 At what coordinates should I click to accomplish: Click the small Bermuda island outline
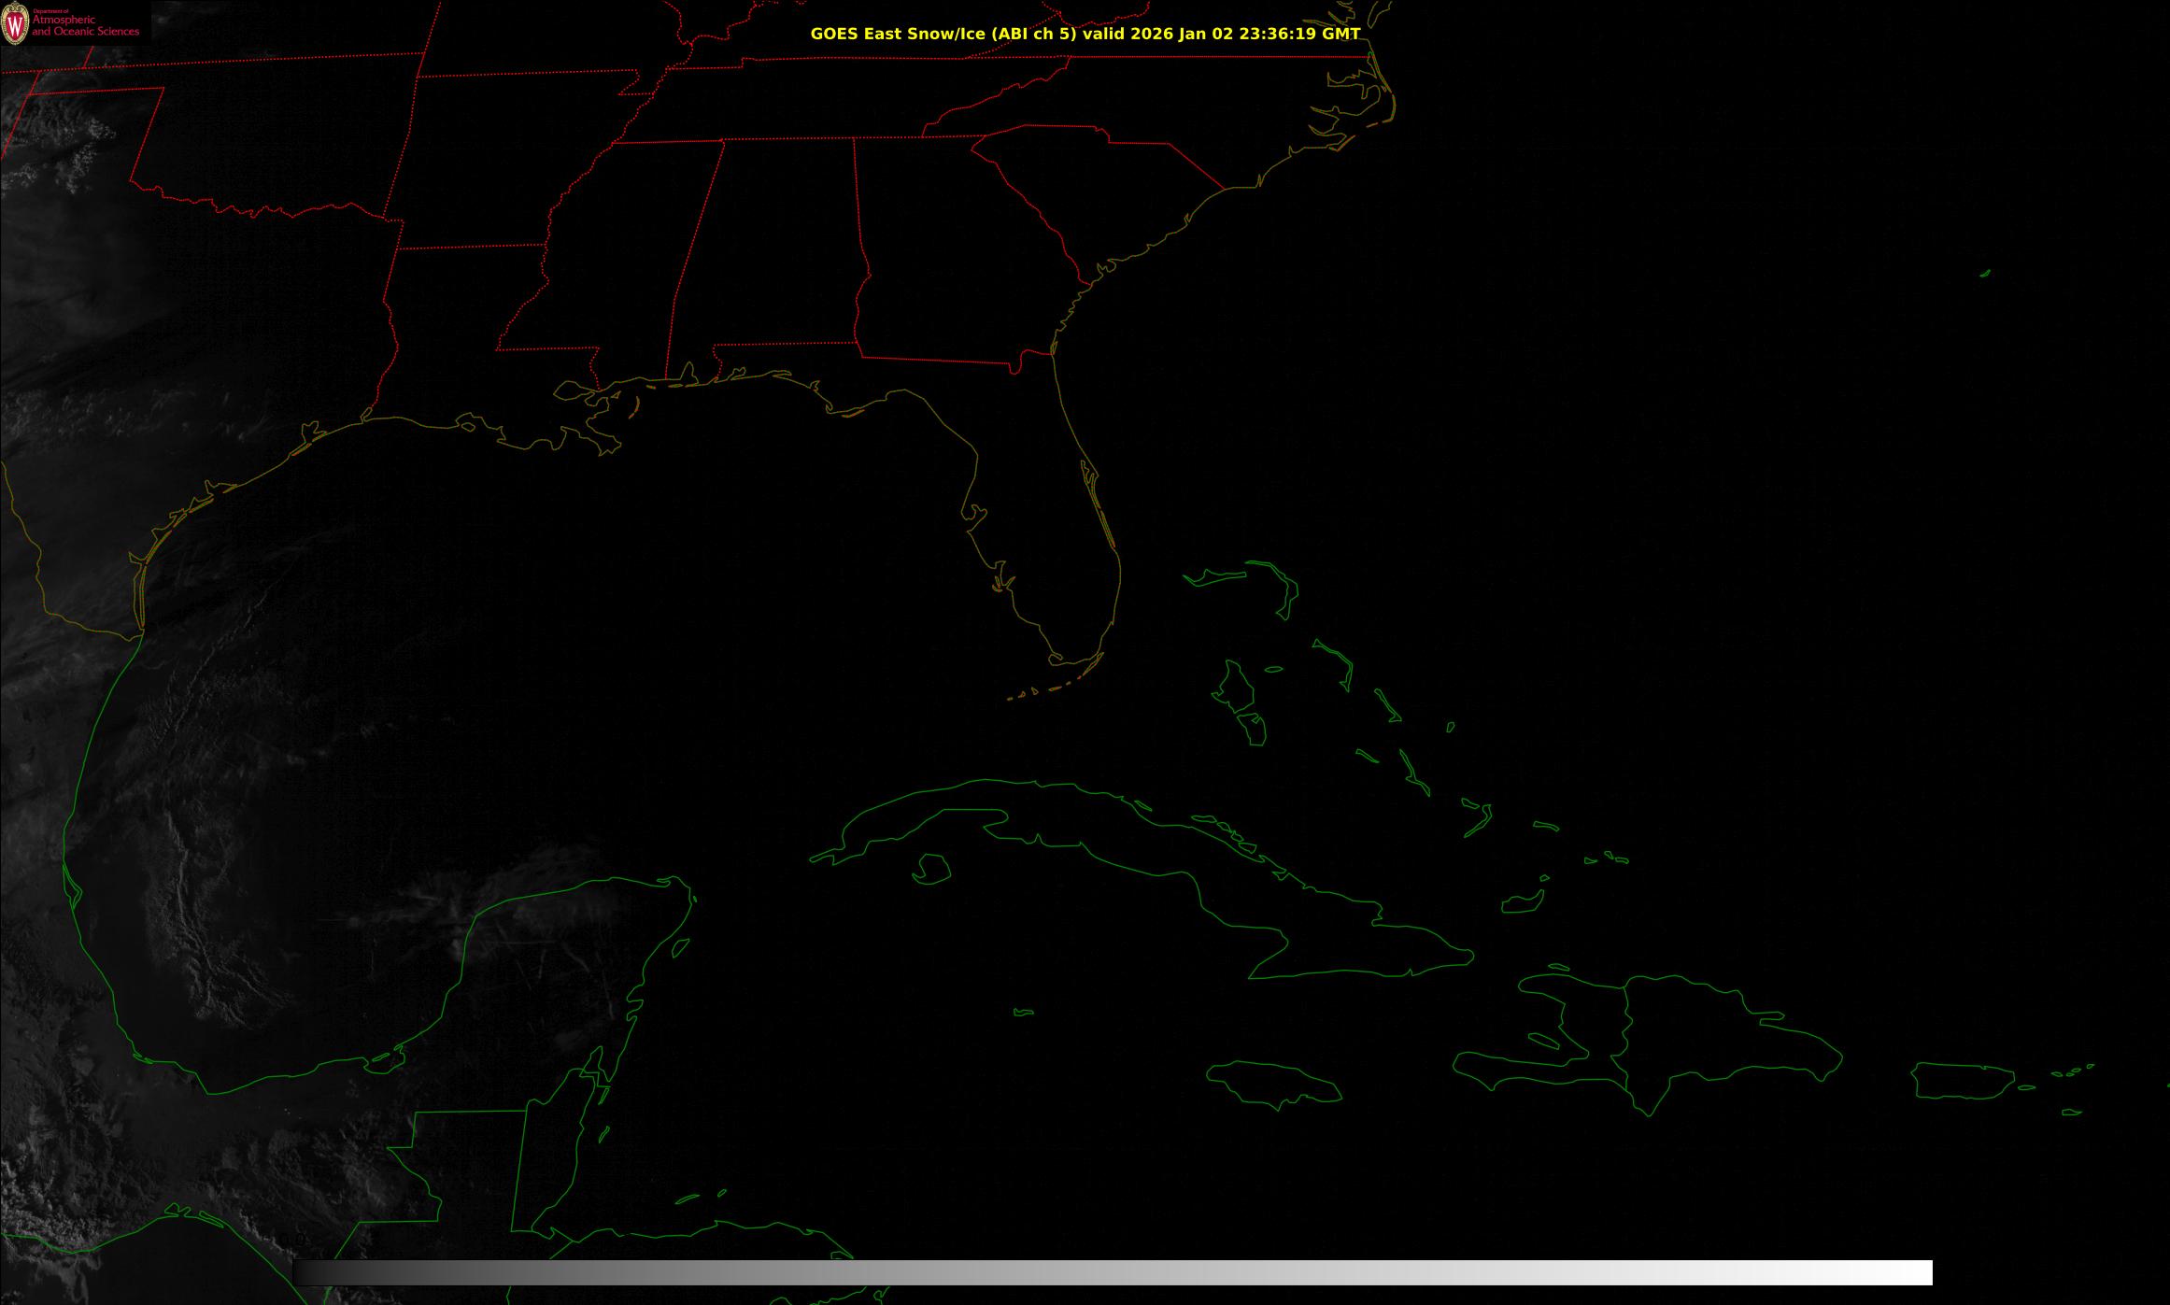1985,274
